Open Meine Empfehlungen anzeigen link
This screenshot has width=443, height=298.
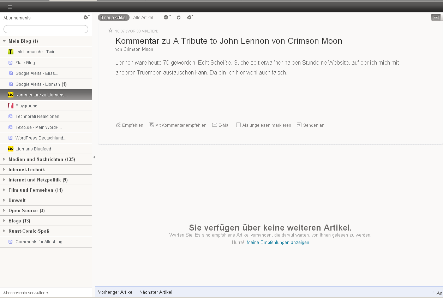tap(278, 243)
